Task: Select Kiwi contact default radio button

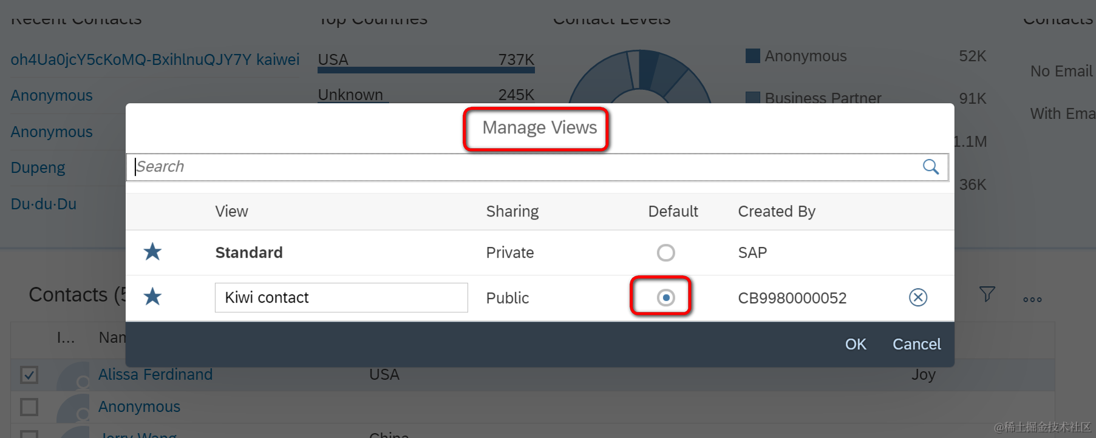Action: tap(666, 297)
